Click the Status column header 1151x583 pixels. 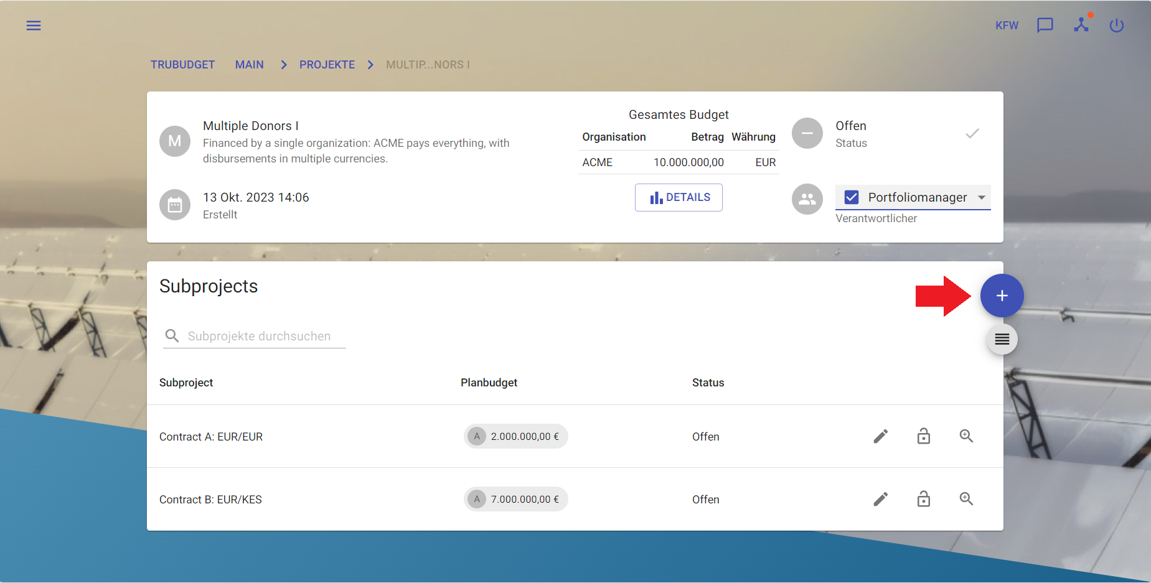[708, 383]
